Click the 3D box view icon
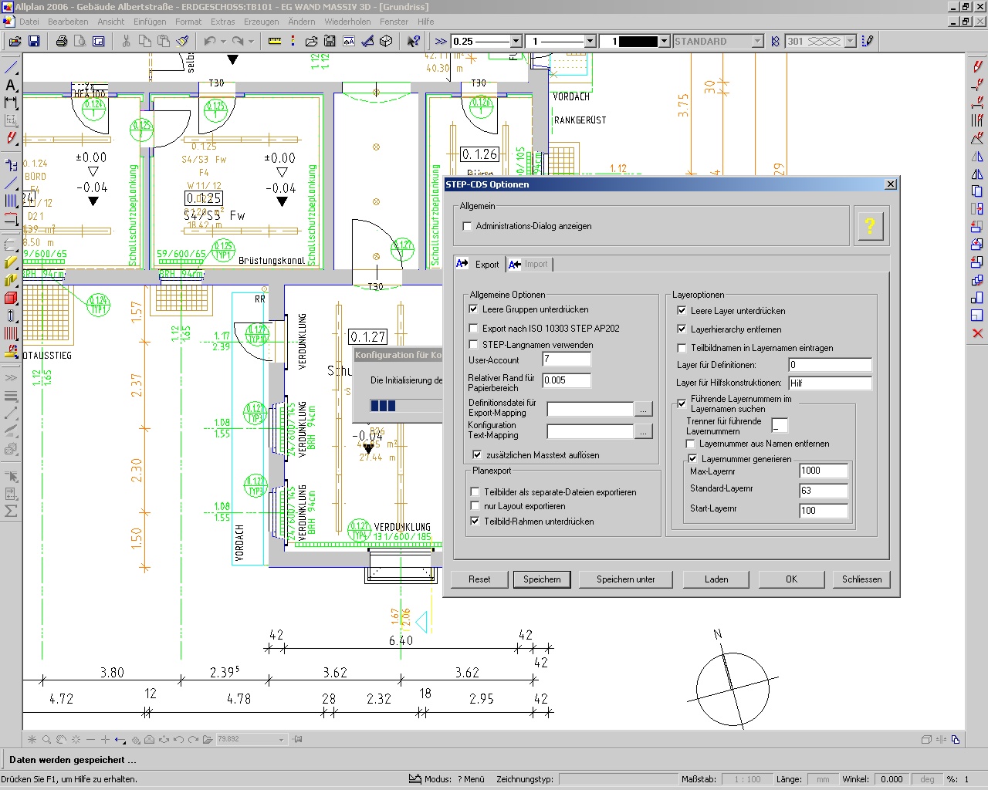 point(387,41)
